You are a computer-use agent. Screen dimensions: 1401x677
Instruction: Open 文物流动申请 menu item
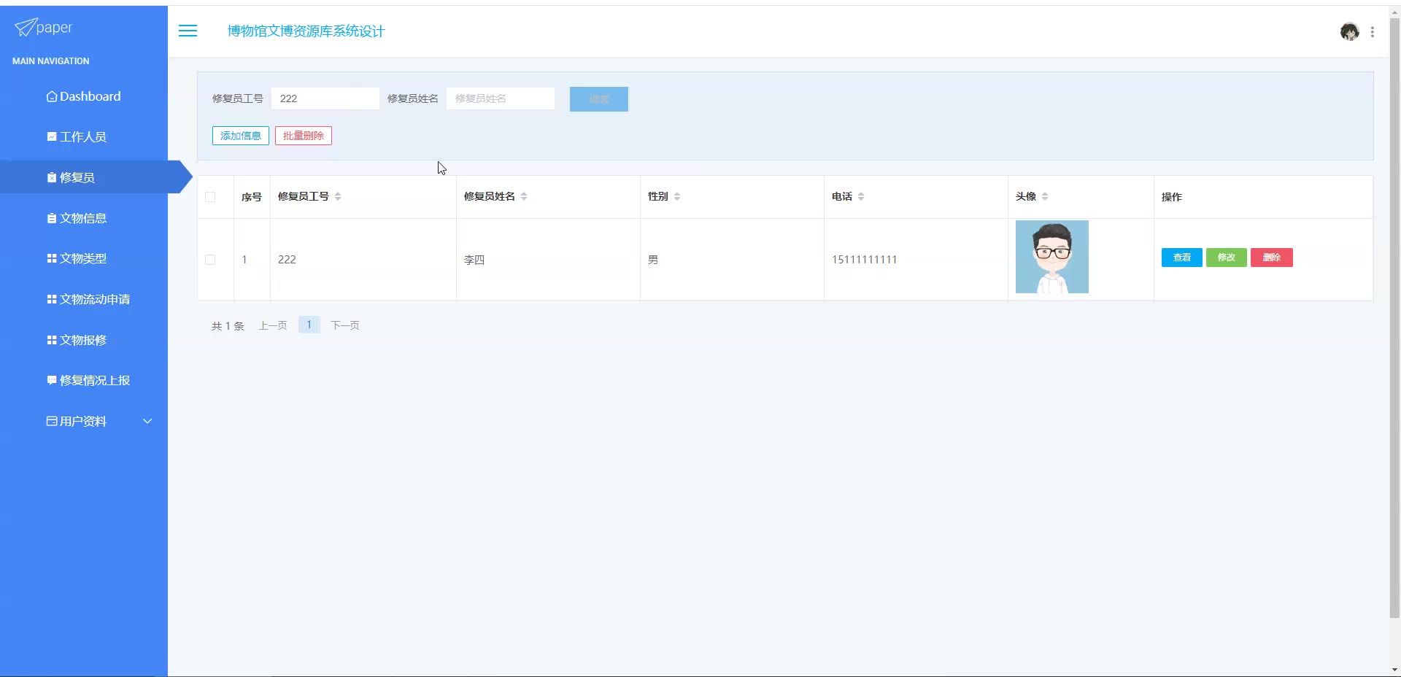tap(84, 299)
